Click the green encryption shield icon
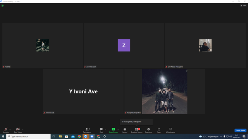Screen dimensions: 248x139 click(3, 5)
